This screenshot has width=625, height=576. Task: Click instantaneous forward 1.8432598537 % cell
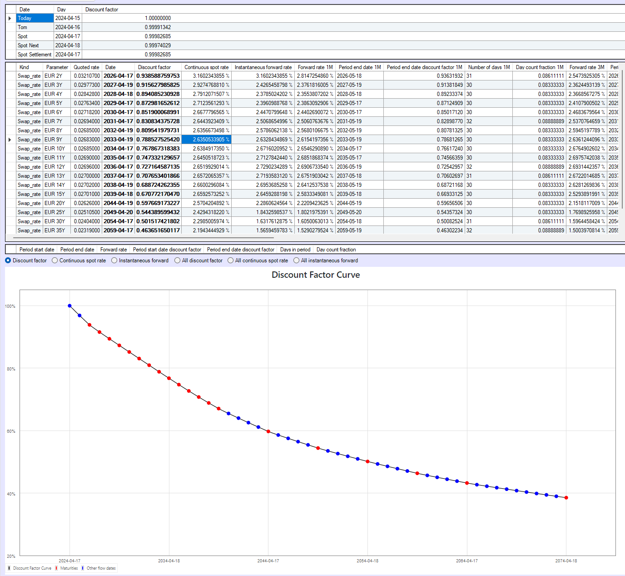[x=263, y=212]
